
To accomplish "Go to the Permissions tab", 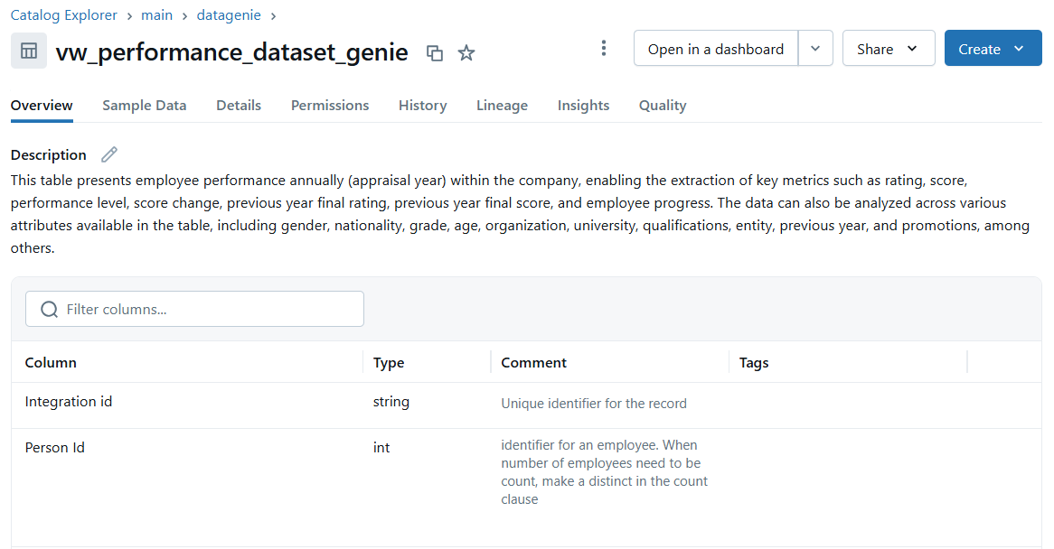I will click(330, 106).
